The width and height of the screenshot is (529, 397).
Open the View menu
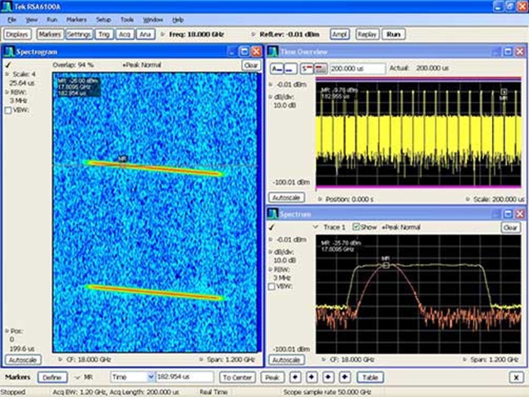tap(32, 20)
